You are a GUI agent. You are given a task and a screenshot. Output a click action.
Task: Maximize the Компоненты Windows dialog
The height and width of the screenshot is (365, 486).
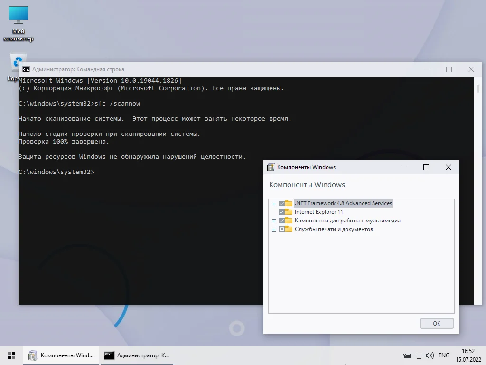(426, 167)
